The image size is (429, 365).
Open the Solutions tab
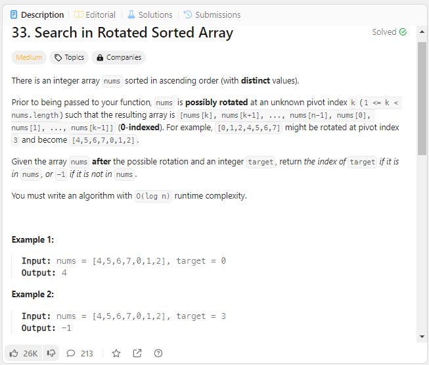(150, 14)
